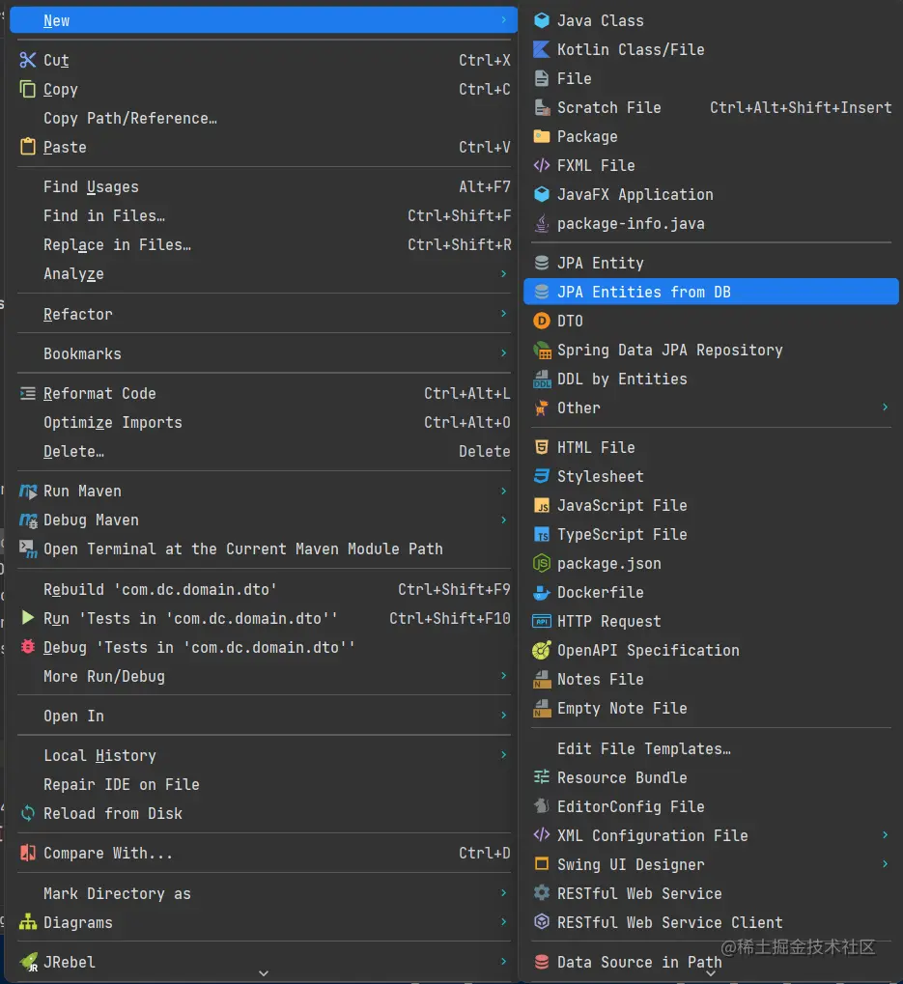Choose Replace in Files option
The width and height of the screenshot is (903, 984).
click(x=264, y=244)
